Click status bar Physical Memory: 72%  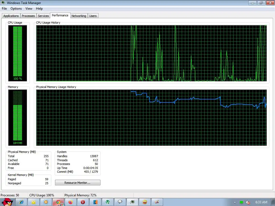[x=81, y=195]
